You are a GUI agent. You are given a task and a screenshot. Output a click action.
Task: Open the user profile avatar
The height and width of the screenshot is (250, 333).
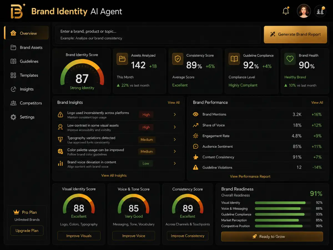pos(304,11)
